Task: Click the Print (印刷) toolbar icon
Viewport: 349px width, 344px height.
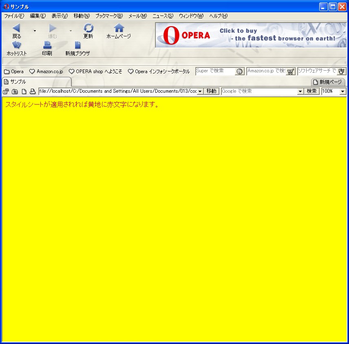Action: pyautogui.click(x=47, y=45)
